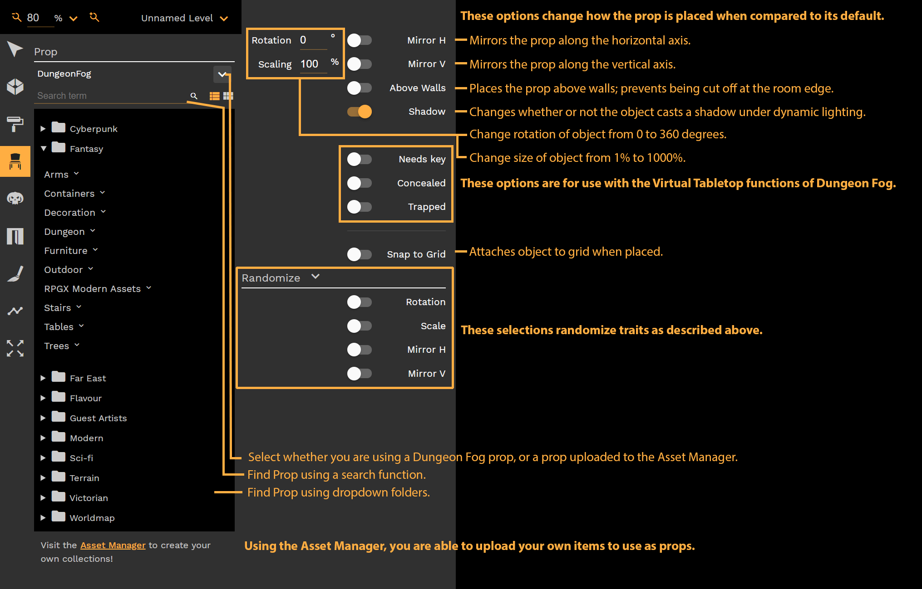The image size is (922, 589).
Task: Enable the Above Walls toggle
Action: tap(359, 88)
